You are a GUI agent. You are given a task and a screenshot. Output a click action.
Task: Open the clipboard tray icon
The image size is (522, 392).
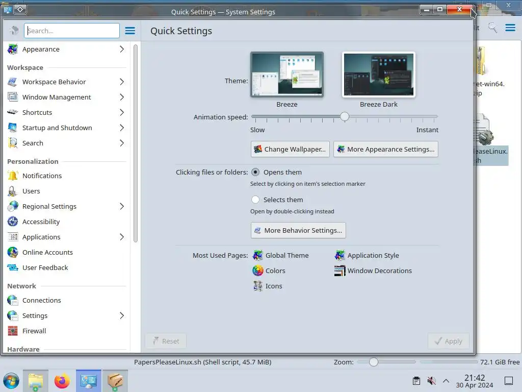click(x=416, y=381)
